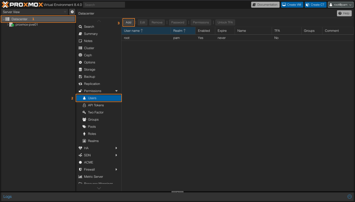Click the Create VM button
The image size is (355, 202).
tap(292, 5)
